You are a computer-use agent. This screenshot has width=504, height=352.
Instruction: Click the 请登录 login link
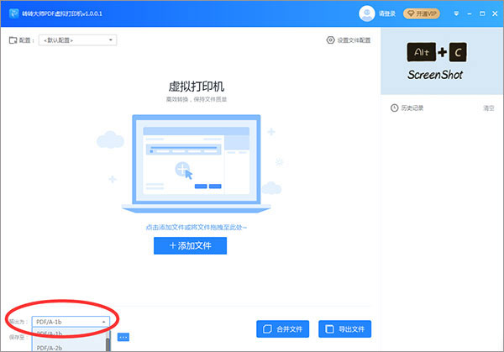coord(387,13)
